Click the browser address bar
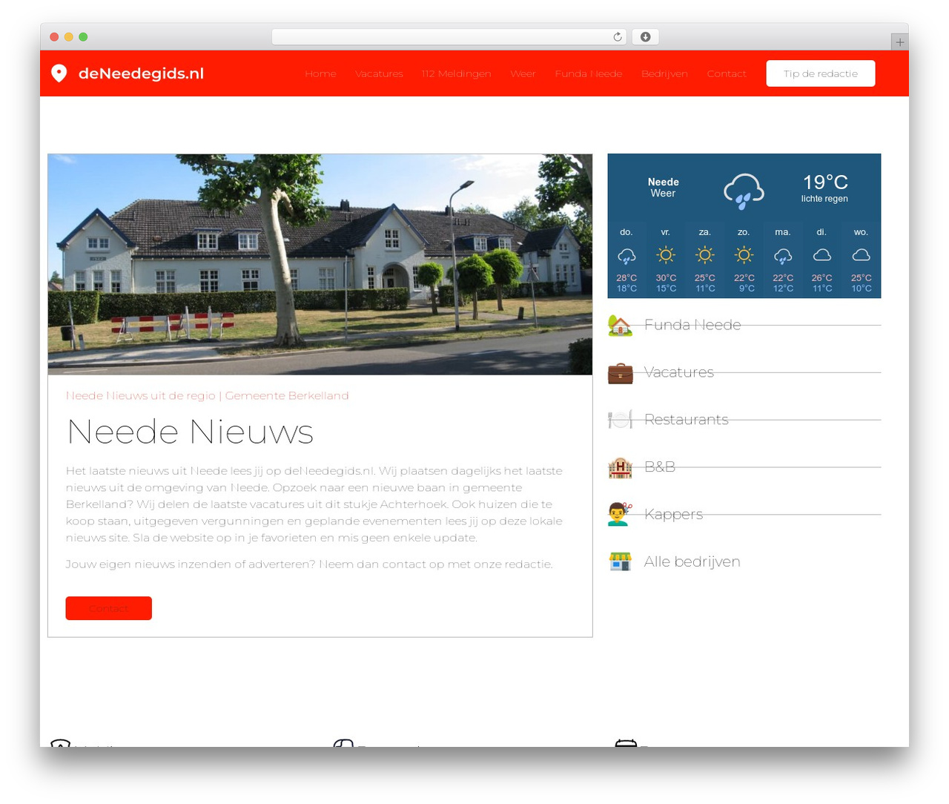Viewport: 949px width, 804px height. [449, 37]
